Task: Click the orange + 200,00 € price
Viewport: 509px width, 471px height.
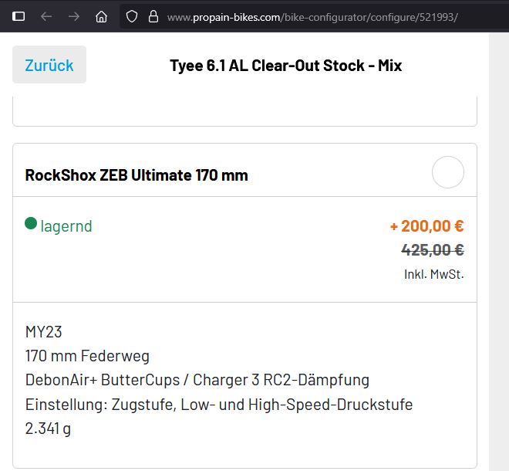Action: [x=426, y=226]
